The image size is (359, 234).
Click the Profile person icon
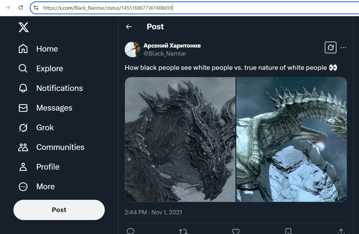(23, 167)
